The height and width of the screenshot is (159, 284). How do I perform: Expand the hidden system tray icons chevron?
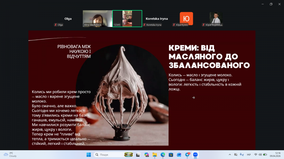pos(229,155)
